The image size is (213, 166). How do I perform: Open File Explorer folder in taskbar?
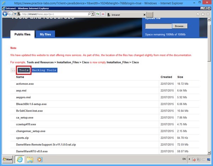point(30,160)
